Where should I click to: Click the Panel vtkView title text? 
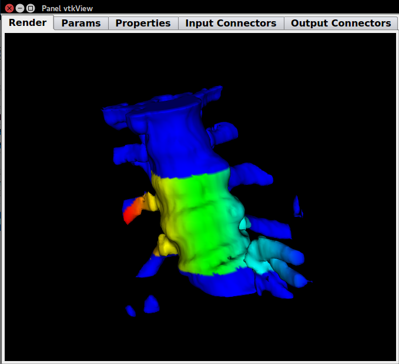[67, 8]
